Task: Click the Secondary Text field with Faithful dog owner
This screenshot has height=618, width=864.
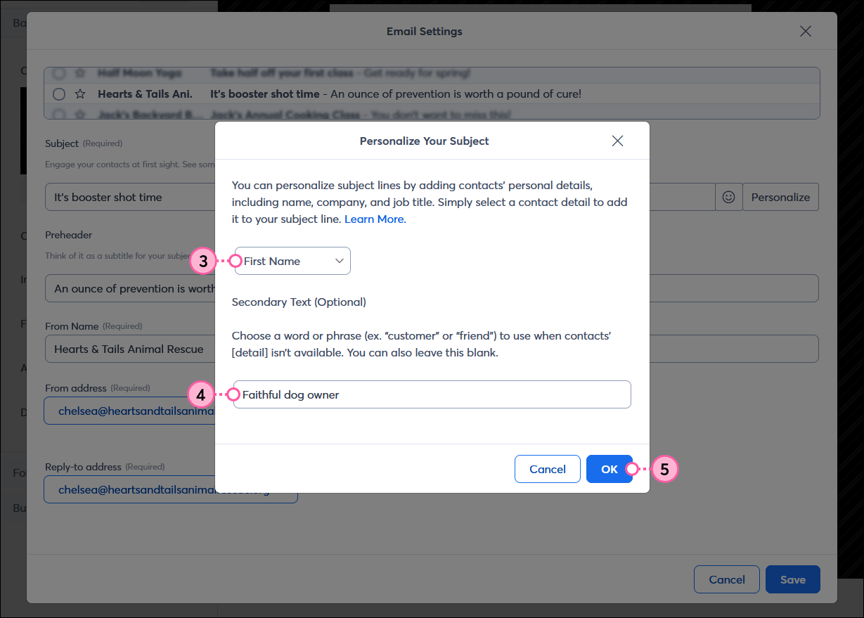Action: [432, 394]
